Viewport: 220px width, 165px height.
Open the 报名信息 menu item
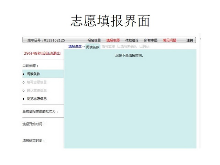(94, 40)
